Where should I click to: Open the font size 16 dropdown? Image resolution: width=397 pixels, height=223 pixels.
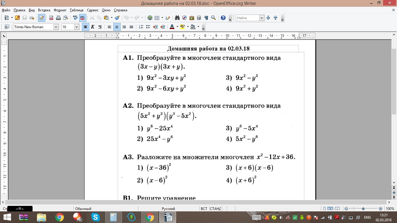(77, 27)
